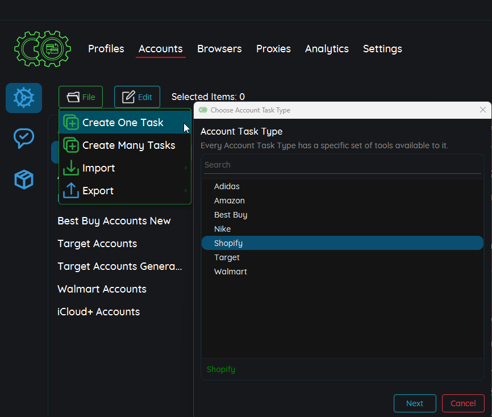The height and width of the screenshot is (417, 492).
Task: Click the Export upload icon
Action: [x=71, y=191]
